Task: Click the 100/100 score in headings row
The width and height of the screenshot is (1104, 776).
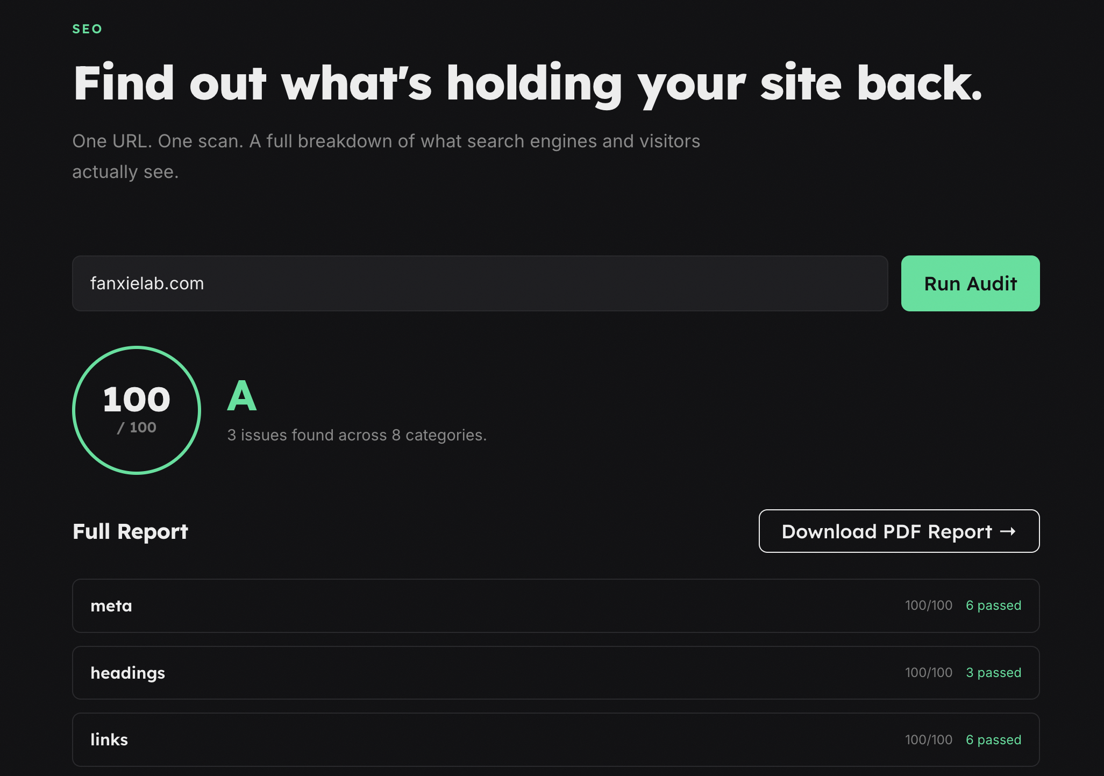Action: coord(929,673)
